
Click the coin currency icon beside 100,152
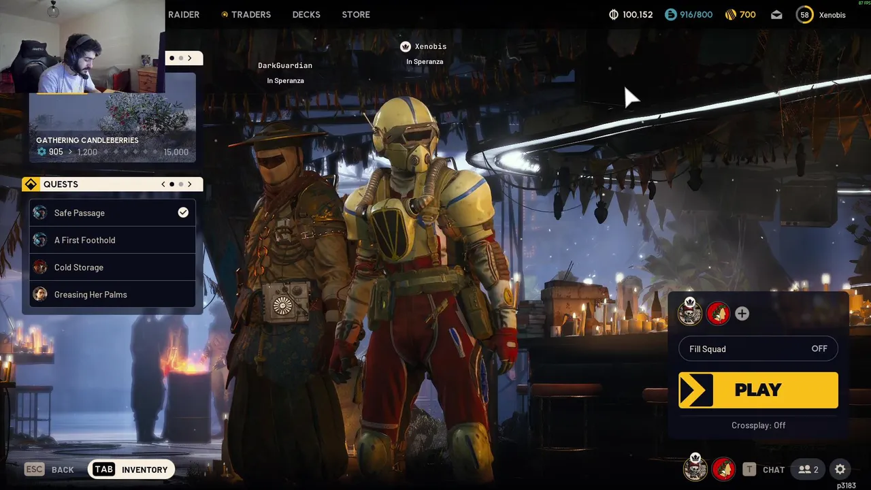pyautogui.click(x=614, y=14)
